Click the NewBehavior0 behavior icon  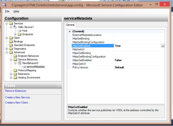coord(19,63)
